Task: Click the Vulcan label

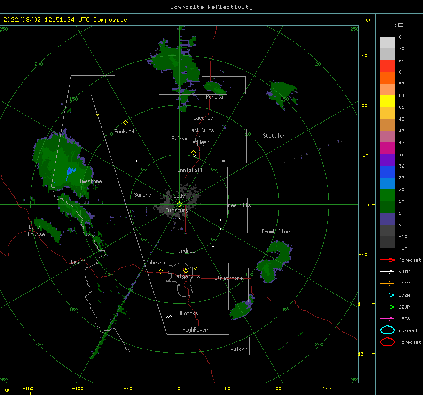Action: pos(239,349)
